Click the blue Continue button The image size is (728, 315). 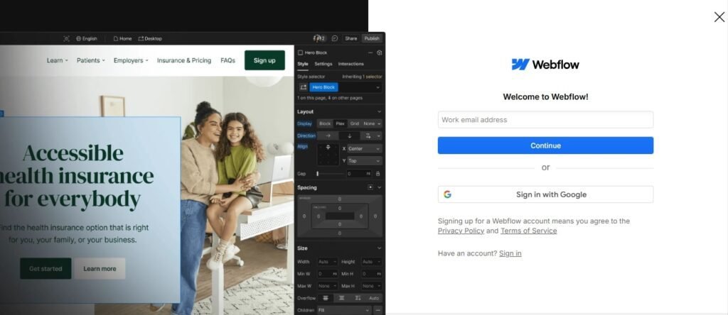pos(545,145)
